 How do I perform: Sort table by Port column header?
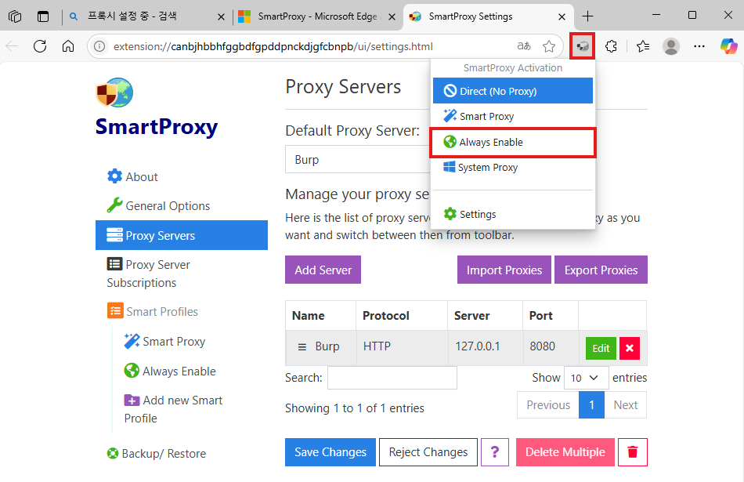(551, 316)
